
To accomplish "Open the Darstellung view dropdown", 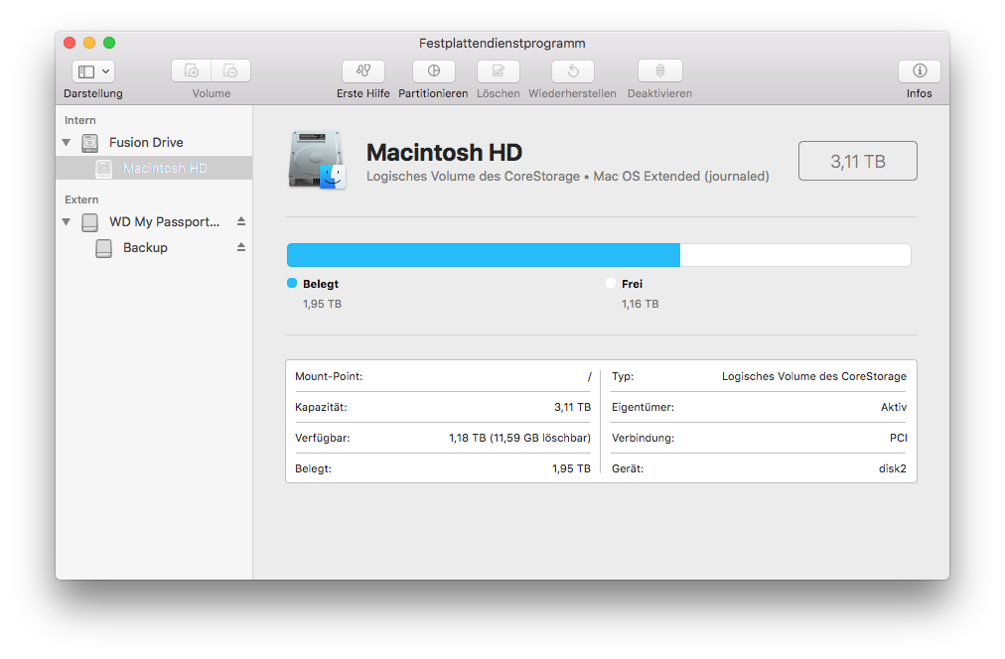I will click(x=93, y=71).
